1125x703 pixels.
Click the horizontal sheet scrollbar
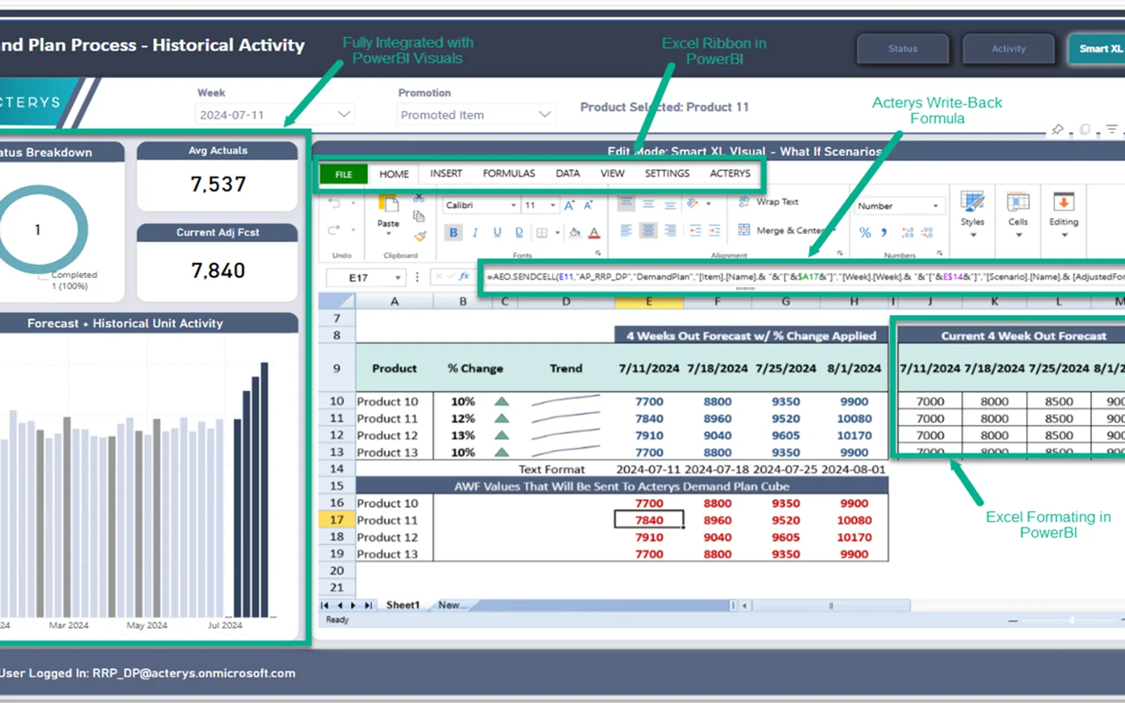point(830,605)
